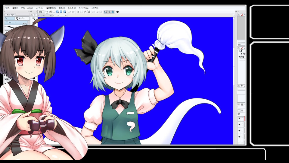Collapse the right palette dock chevrons

click(236, 11)
